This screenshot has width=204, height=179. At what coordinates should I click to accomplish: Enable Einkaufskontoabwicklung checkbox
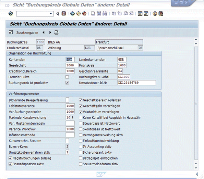[x=81, y=141]
